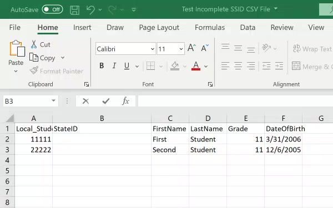333x208 pixels.
Task: Click the Decrease Indent icon
Action: point(266,66)
